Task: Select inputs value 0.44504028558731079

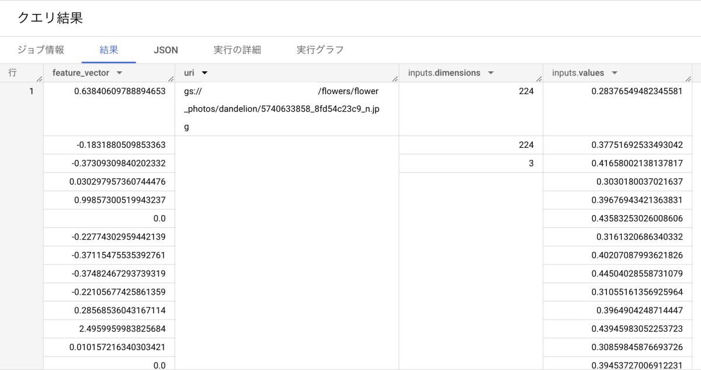Action: 618,274
